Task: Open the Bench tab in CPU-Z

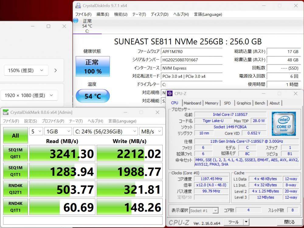Action: (260, 103)
